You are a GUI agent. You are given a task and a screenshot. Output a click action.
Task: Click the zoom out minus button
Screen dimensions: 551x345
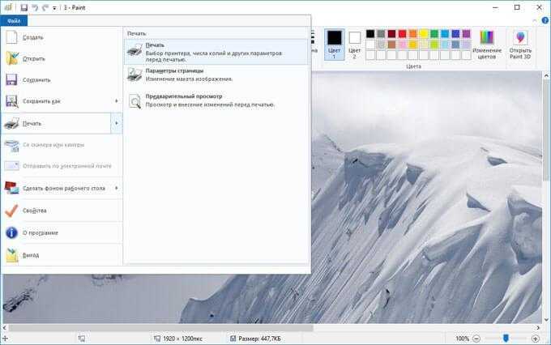pyautogui.click(x=476, y=339)
